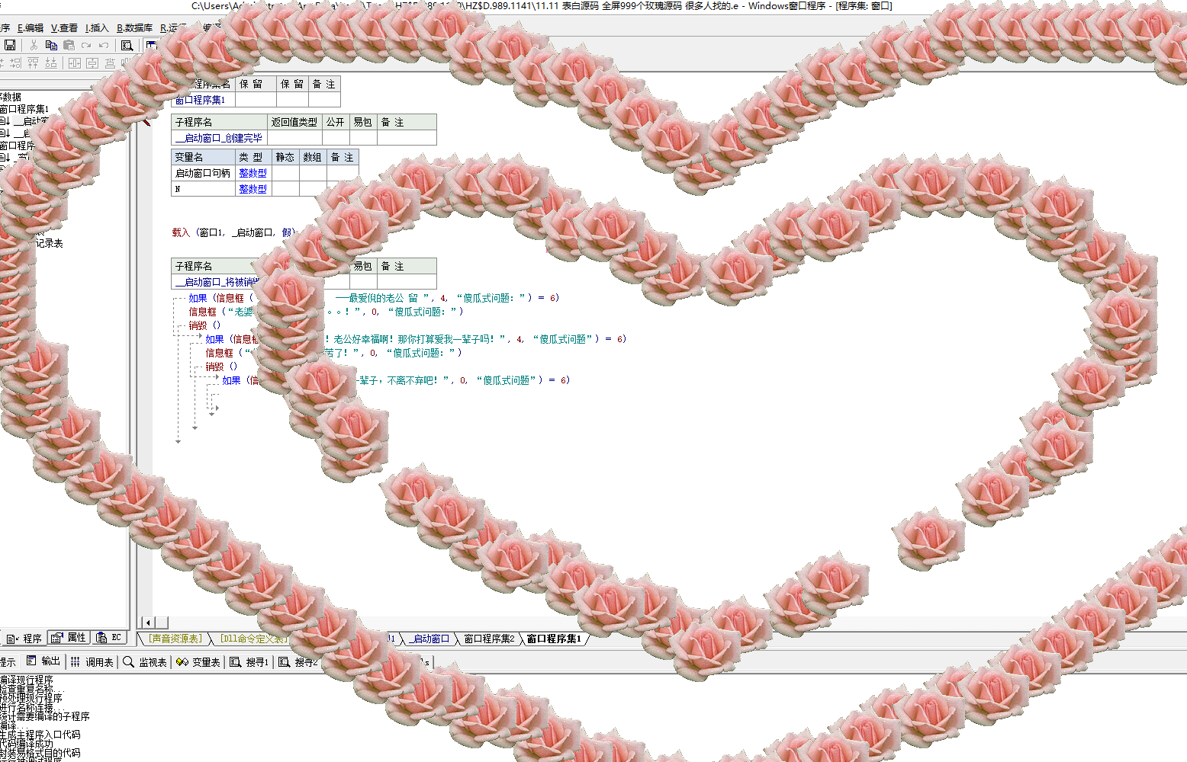
Task: Click the horizontal scrollbar left arrow
Action: click(148, 623)
